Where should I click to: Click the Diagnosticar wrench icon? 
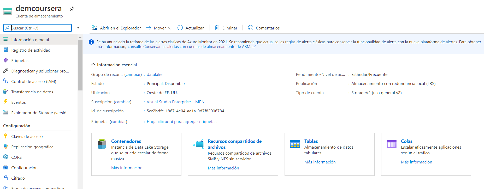pyautogui.click(x=5, y=71)
